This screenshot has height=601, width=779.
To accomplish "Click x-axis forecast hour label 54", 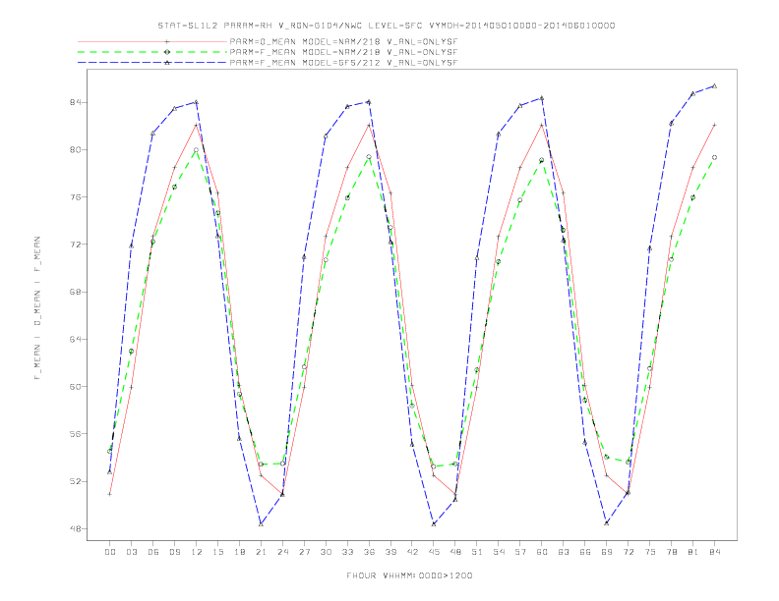I will click(499, 552).
